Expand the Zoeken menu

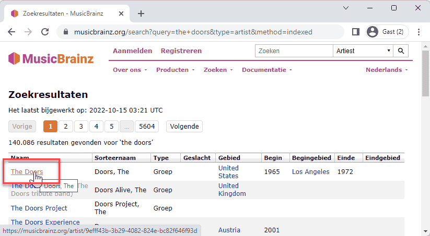218,70
